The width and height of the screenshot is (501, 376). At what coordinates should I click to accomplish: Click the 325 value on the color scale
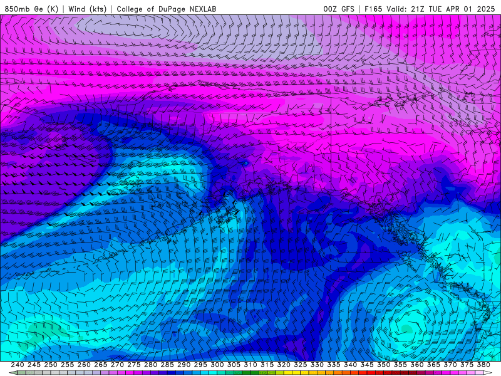300,365
